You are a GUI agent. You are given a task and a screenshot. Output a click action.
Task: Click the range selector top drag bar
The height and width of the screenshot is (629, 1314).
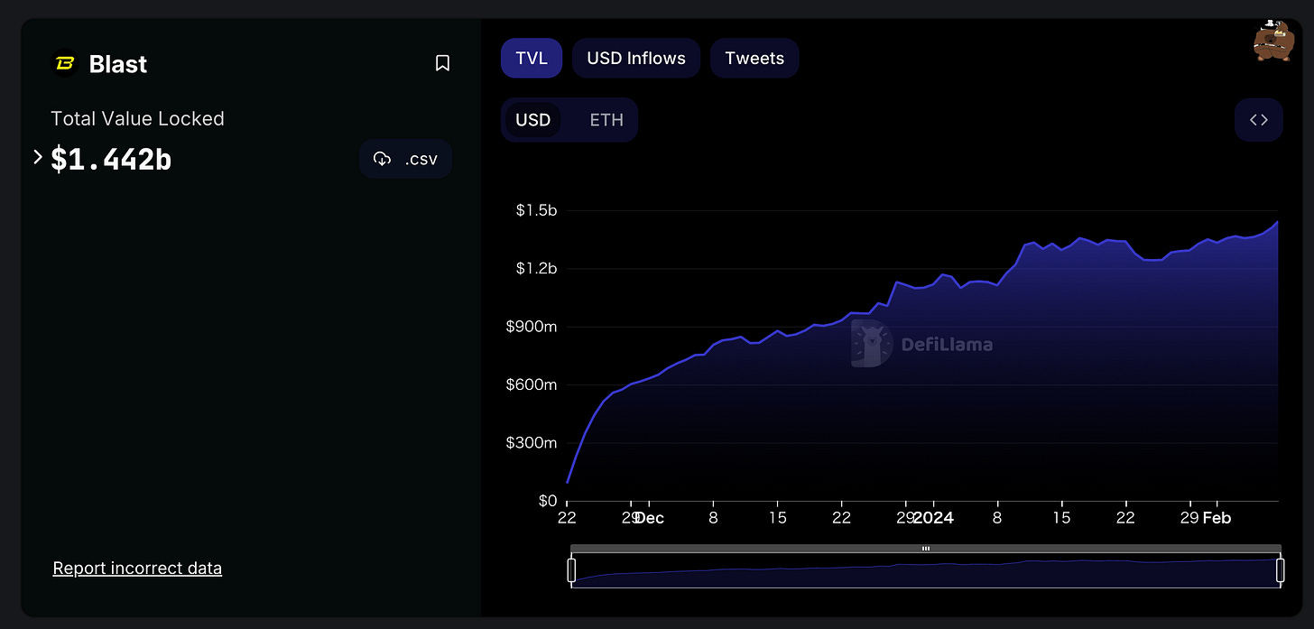pos(926,549)
